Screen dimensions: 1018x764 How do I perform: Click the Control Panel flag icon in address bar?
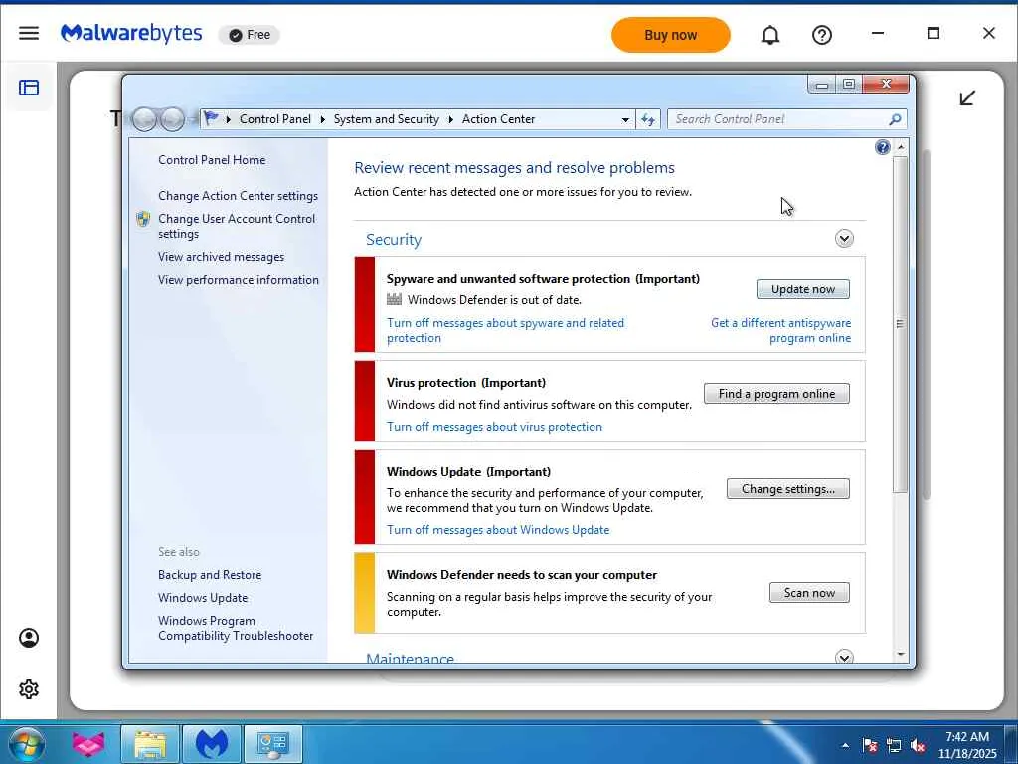point(211,119)
